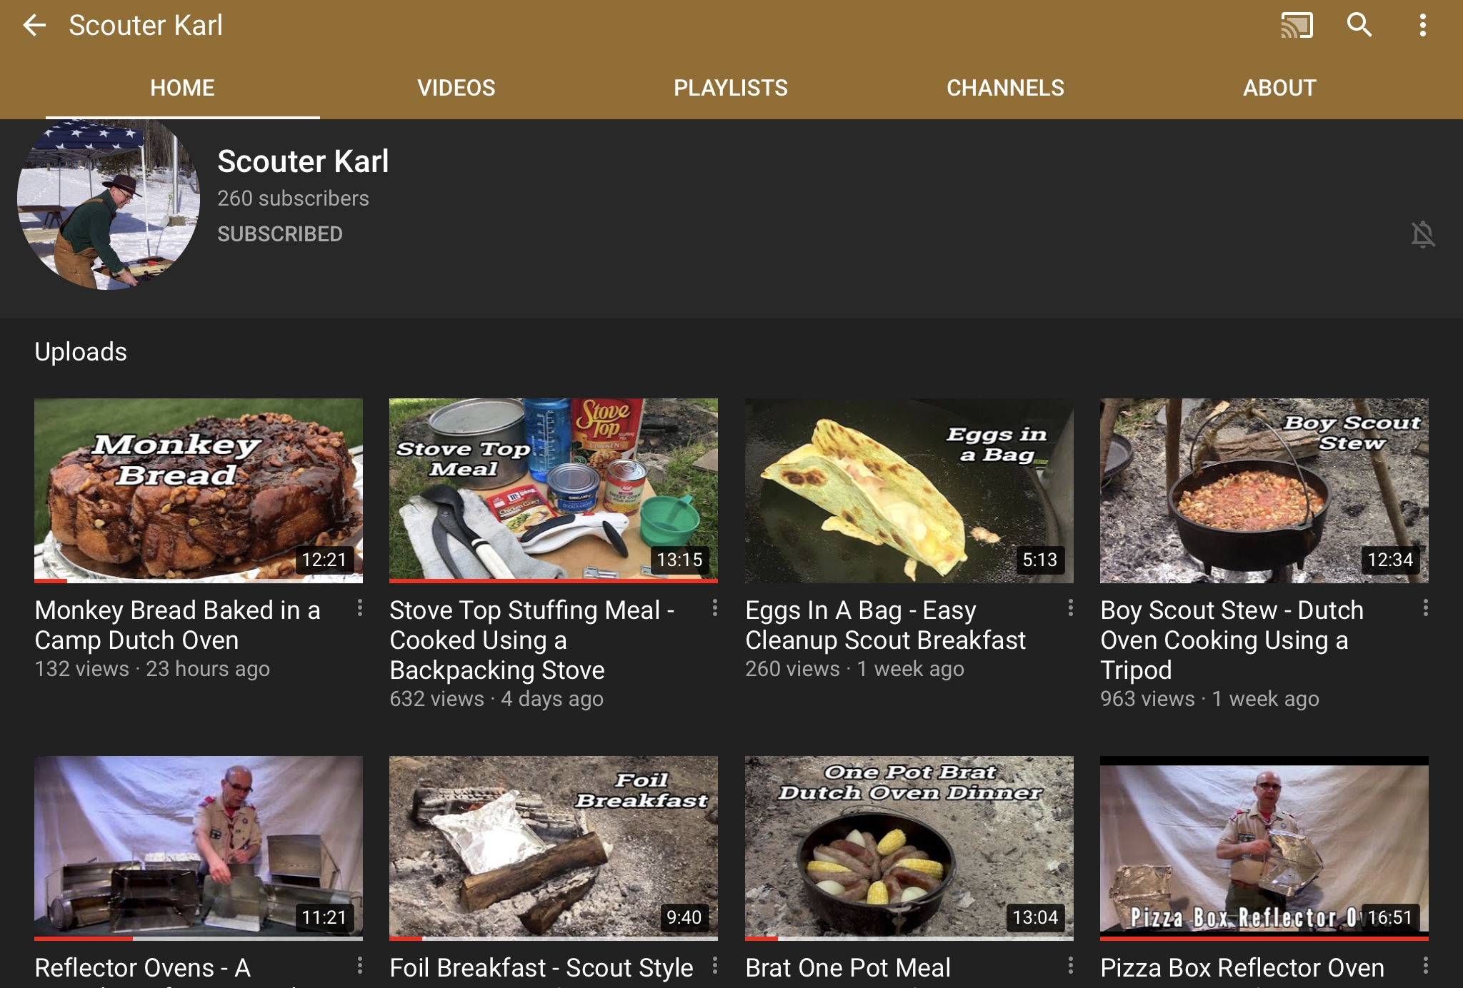Toggle the channel notification bell
1463x988 pixels.
click(x=1422, y=234)
